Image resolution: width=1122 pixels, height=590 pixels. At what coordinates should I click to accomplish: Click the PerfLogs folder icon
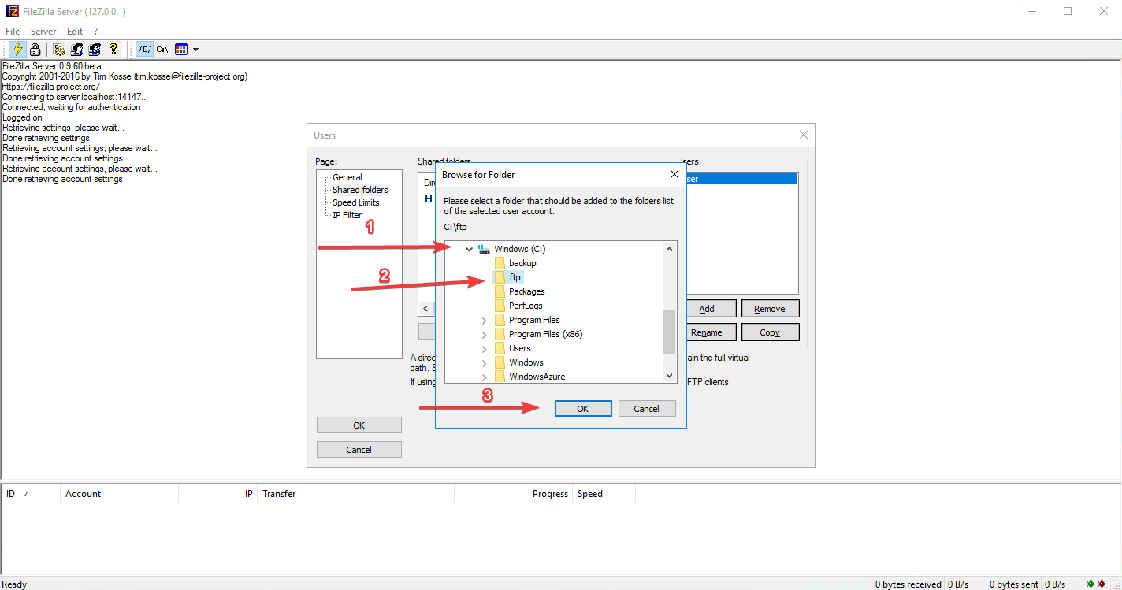coord(500,306)
